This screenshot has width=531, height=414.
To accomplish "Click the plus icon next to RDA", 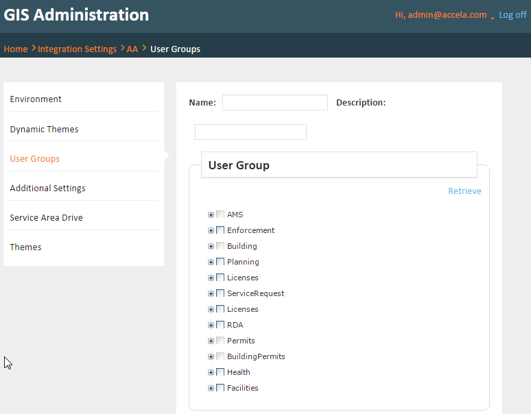I will pyautogui.click(x=211, y=325).
